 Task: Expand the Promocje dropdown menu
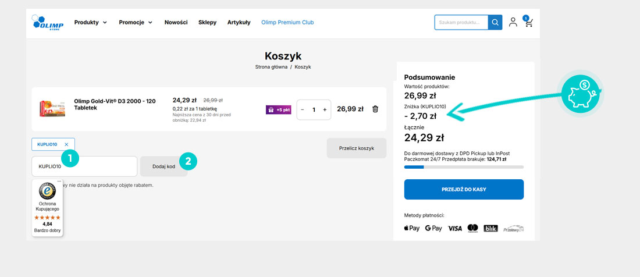pyautogui.click(x=135, y=23)
